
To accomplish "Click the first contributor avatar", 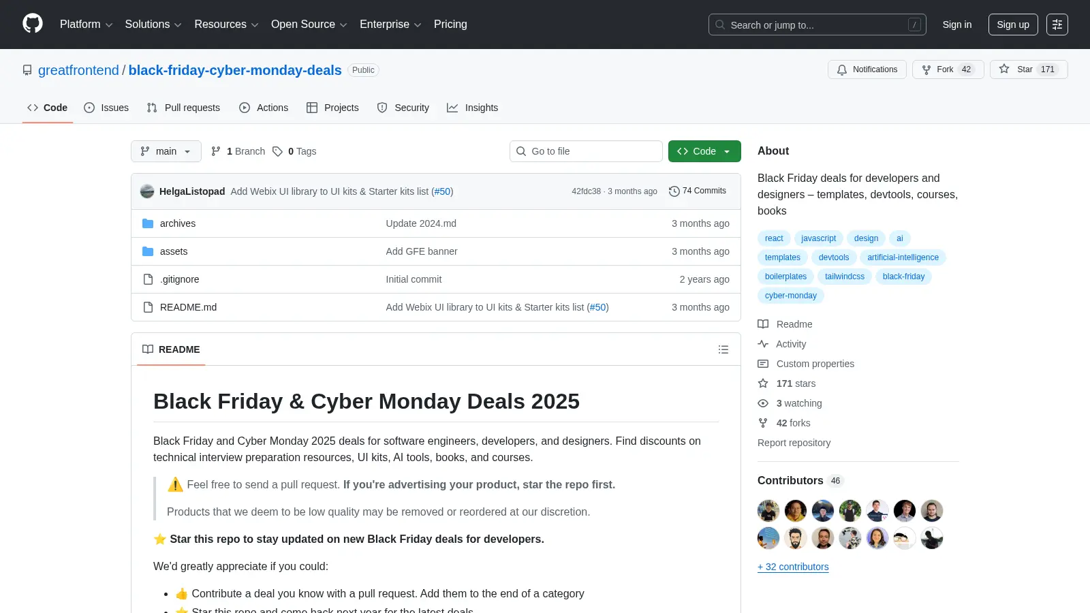I will (768, 511).
